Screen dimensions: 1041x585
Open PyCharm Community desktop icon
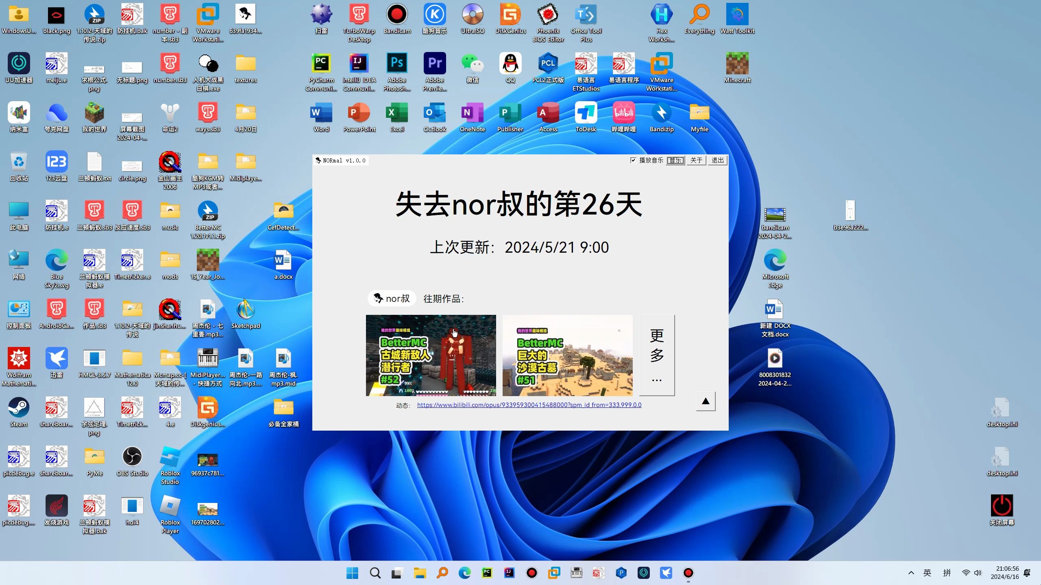(x=321, y=72)
